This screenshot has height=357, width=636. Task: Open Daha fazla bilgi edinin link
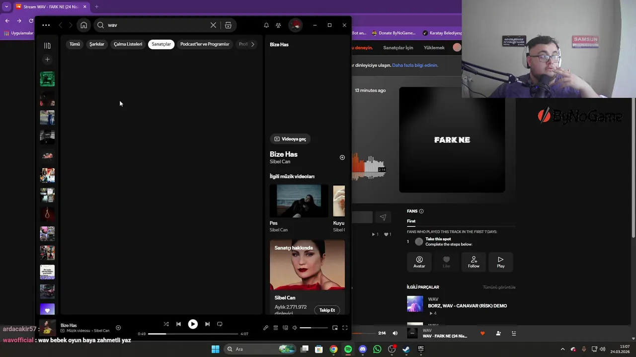[x=415, y=65]
